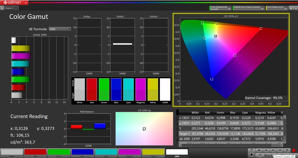The height and width of the screenshot is (158, 298).
Task: Click the stop measurement icon
Action: click(x=260, y=151)
